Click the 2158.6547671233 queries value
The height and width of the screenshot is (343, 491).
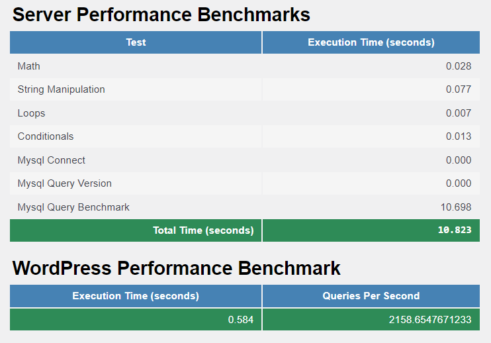click(x=430, y=320)
